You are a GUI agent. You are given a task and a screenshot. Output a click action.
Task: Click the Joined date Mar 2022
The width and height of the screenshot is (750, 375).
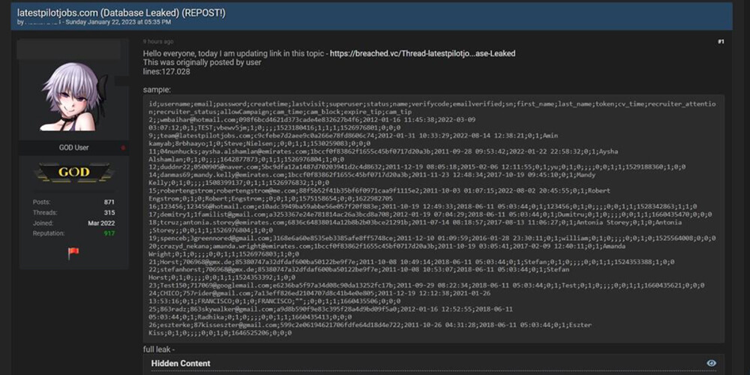(101, 223)
